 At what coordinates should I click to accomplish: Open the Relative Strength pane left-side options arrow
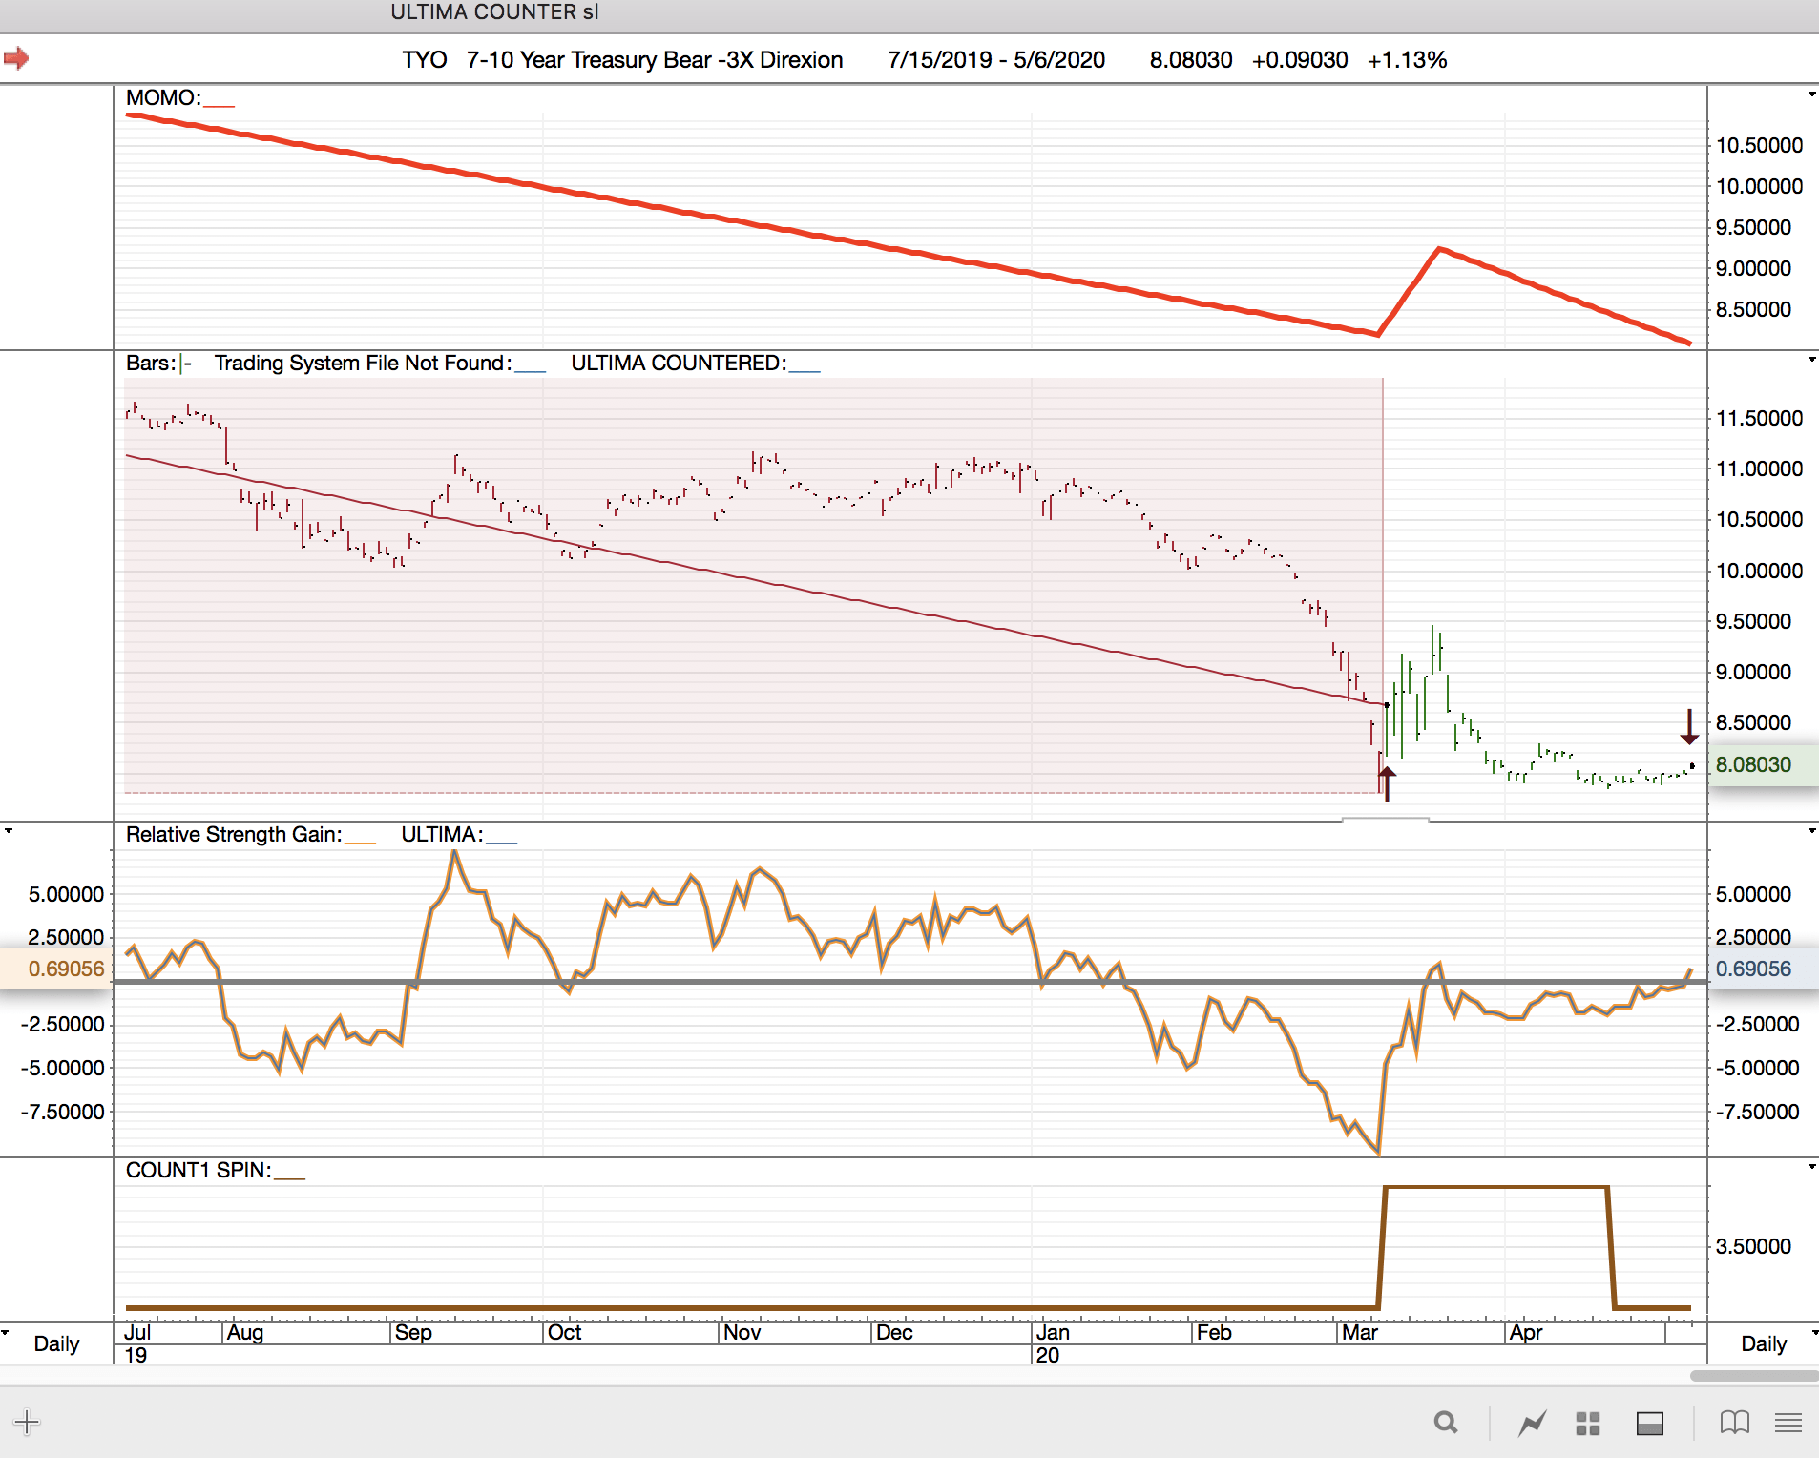[x=9, y=831]
